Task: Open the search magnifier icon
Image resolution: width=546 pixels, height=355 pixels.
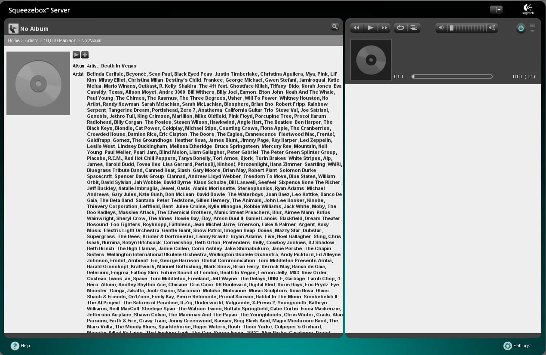Action: pos(335,27)
